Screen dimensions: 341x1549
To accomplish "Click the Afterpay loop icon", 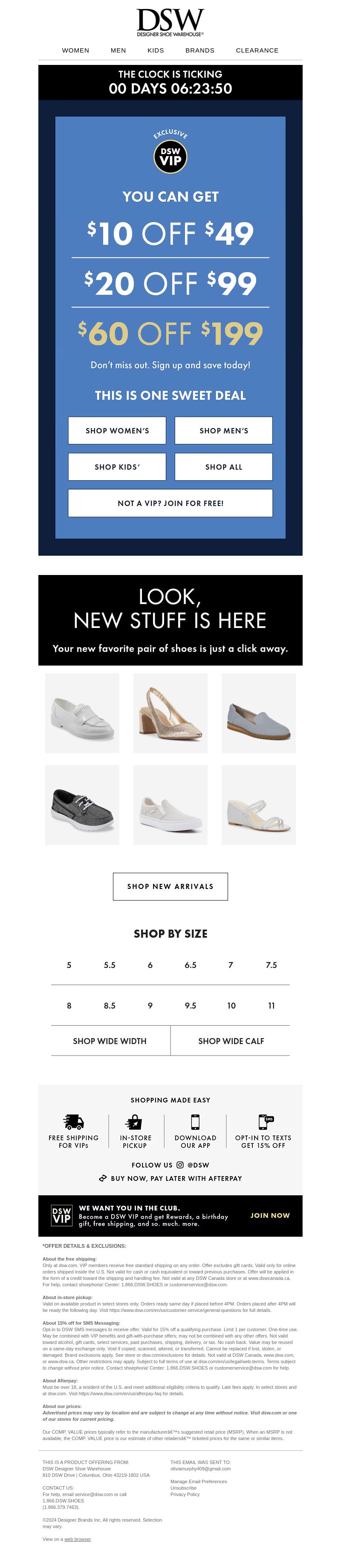I will [x=103, y=1179].
